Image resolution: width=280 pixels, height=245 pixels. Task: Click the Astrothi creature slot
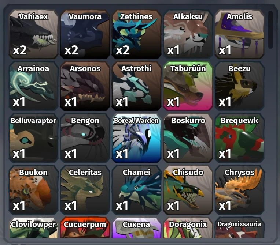pyautogui.click(x=136, y=86)
